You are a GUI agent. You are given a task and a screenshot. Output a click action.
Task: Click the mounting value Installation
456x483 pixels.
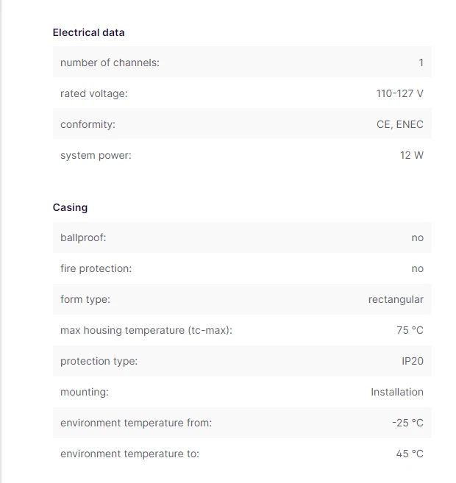coord(397,392)
